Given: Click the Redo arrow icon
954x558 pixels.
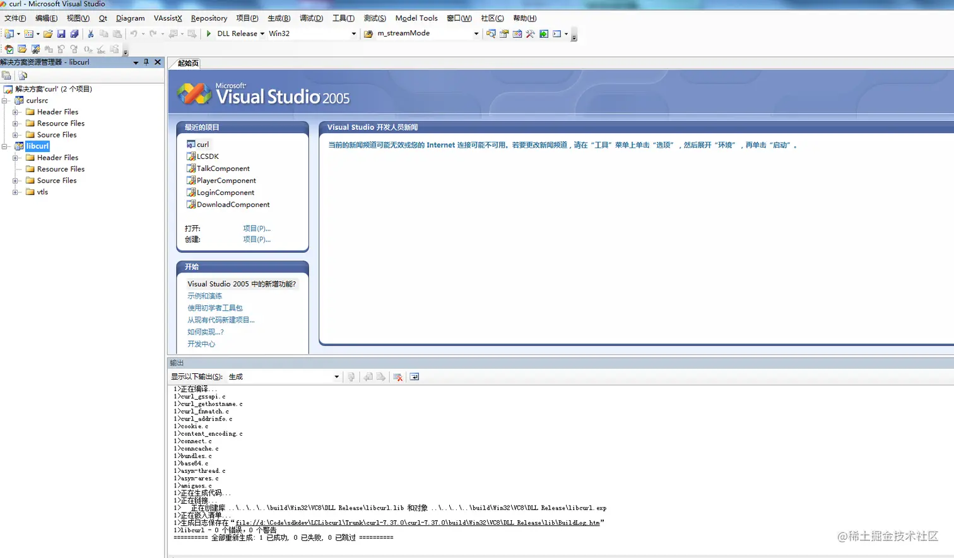Looking at the screenshot, I should click(153, 33).
